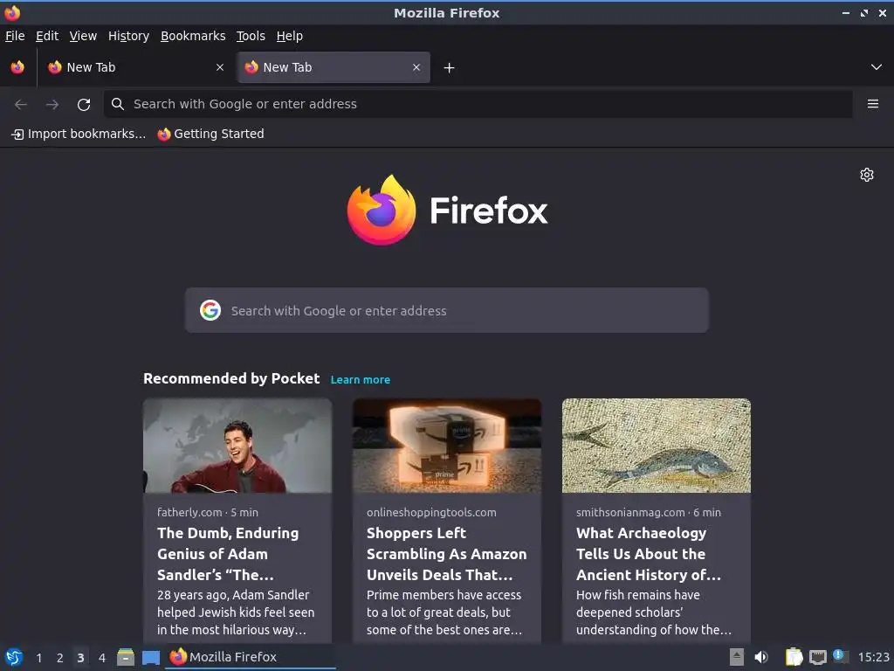The image size is (894, 671).
Task: Follow the Learn more Pocket link
Action: click(361, 380)
